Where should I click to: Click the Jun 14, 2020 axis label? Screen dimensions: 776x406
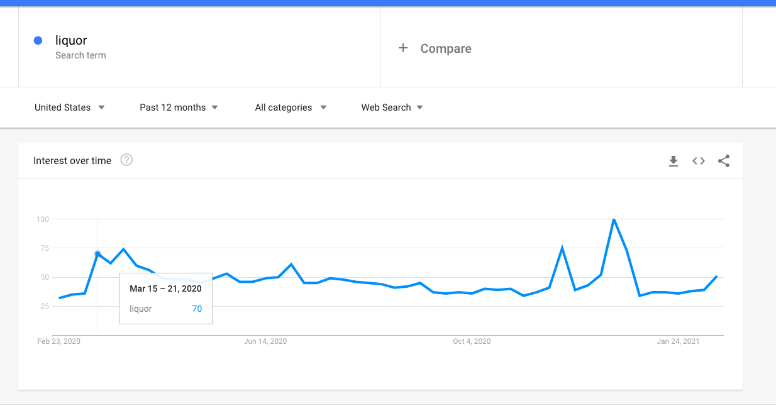click(x=265, y=341)
